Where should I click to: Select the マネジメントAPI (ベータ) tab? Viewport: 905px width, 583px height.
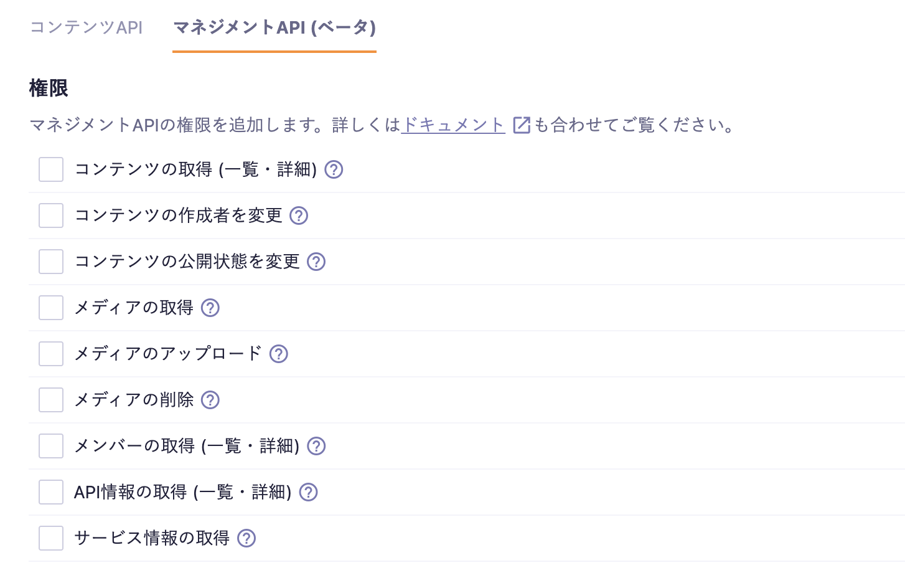click(x=274, y=27)
